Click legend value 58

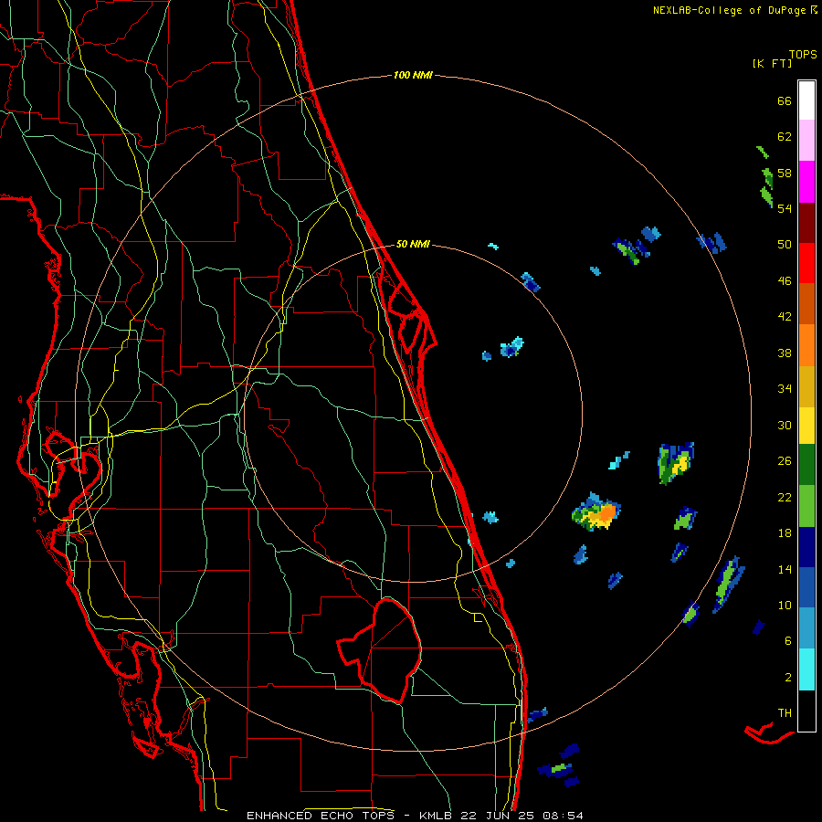coord(785,173)
